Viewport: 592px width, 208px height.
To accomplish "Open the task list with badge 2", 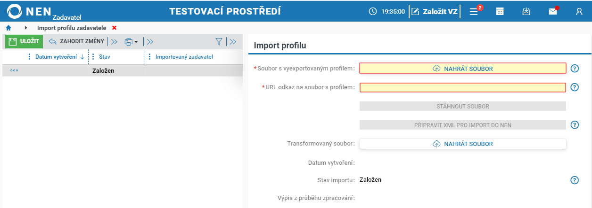I will (474, 11).
